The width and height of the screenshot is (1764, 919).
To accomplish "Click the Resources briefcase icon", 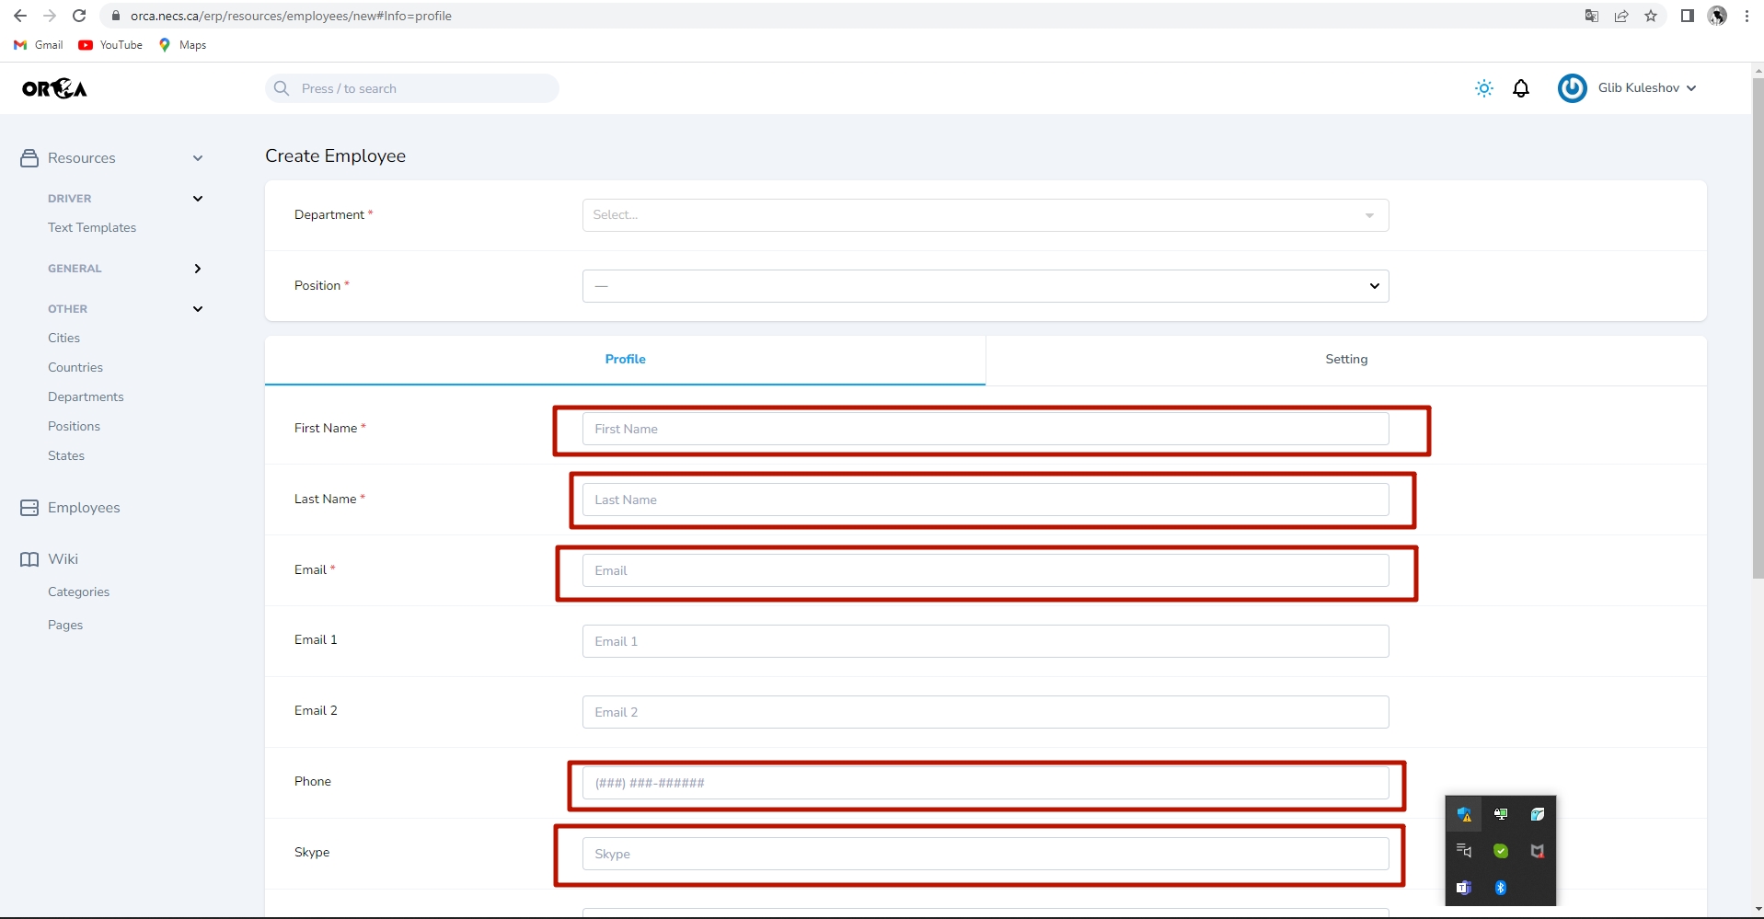I will 29,158.
